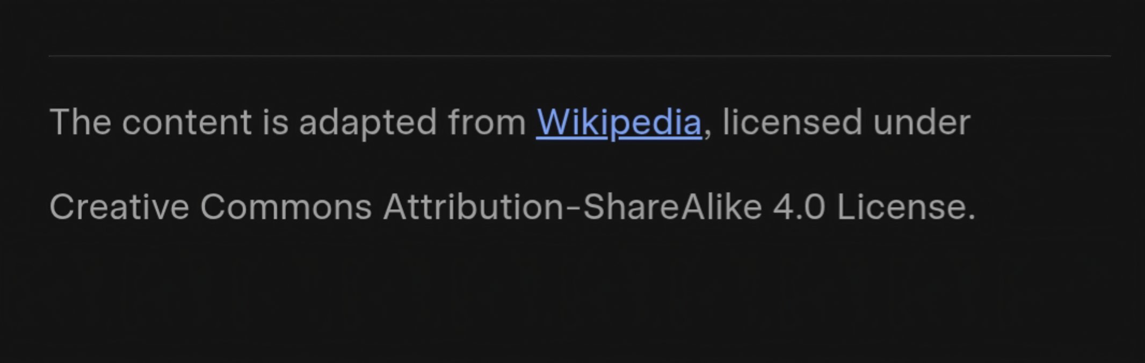Click the word "Commons" in license name

pyautogui.click(x=286, y=207)
